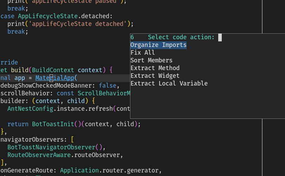Click 'RouteObserverAware' class reference
The image size is (285, 176).
39,155
